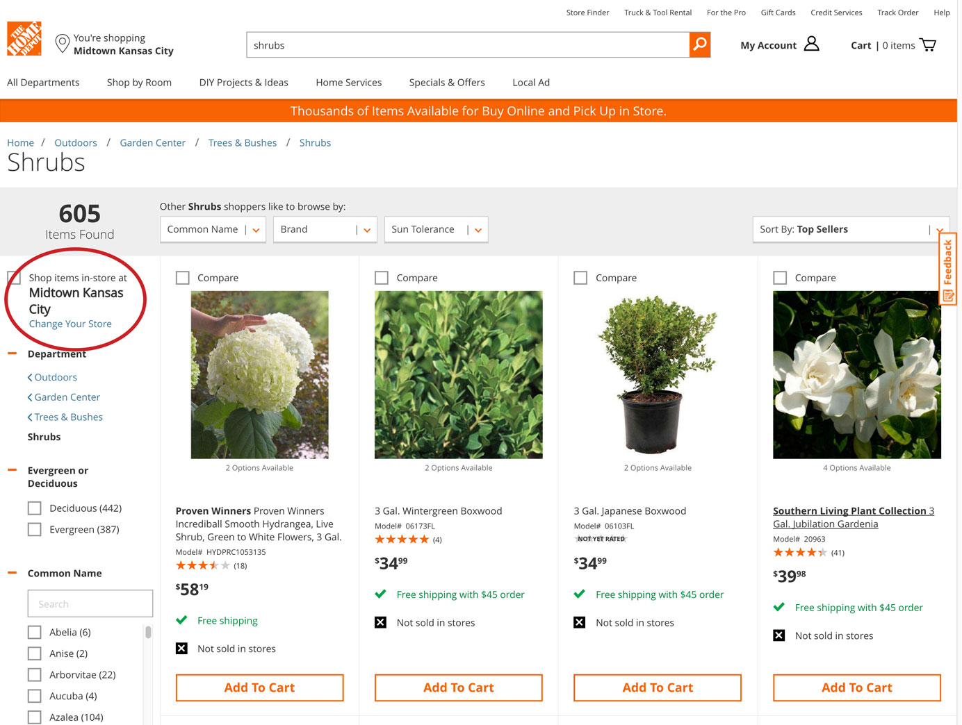Open the white hydrangea product image
The height and width of the screenshot is (725, 962).
(260, 375)
